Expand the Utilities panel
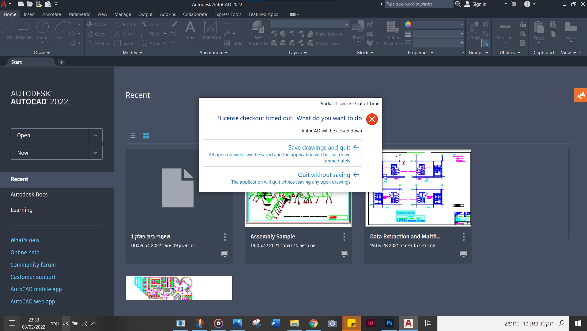Viewport: 587px width, 331px height. pyautogui.click(x=510, y=53)
